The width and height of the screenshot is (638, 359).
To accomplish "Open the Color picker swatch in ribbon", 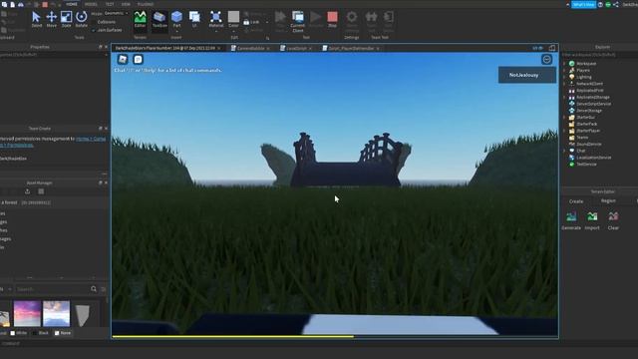I will pyautogui.click(x=233, y=17).
